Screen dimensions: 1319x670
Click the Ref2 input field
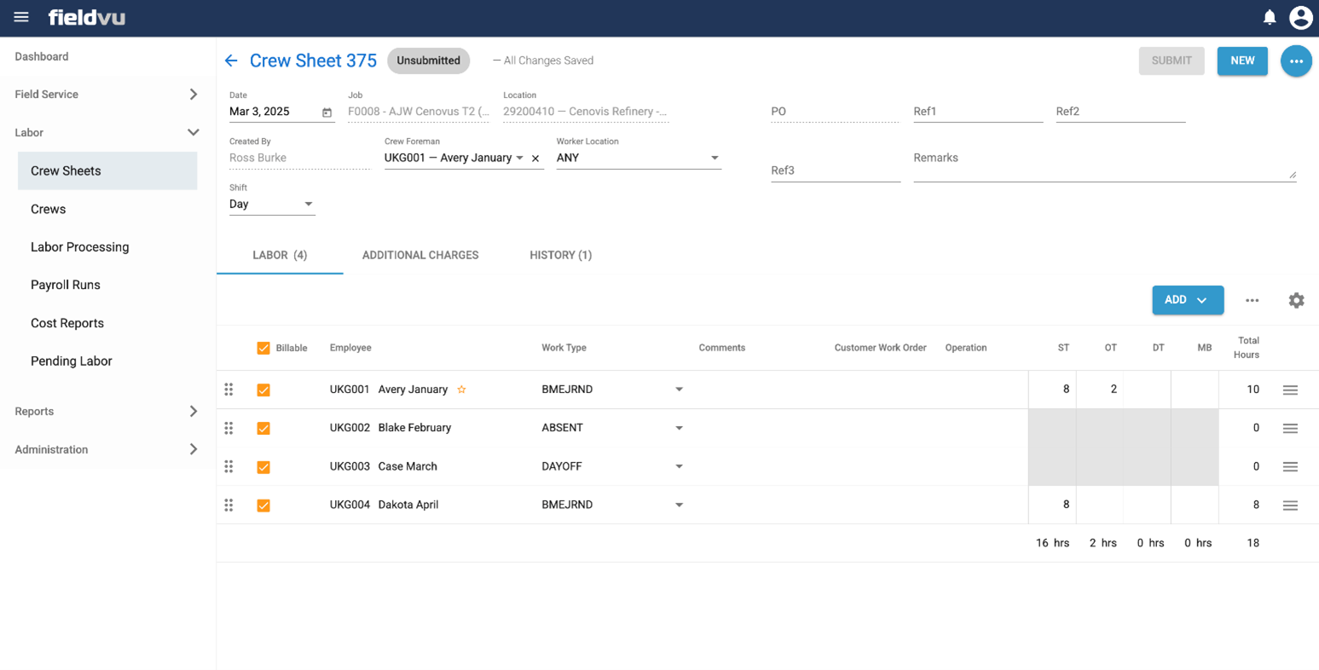pos(1120,112)
